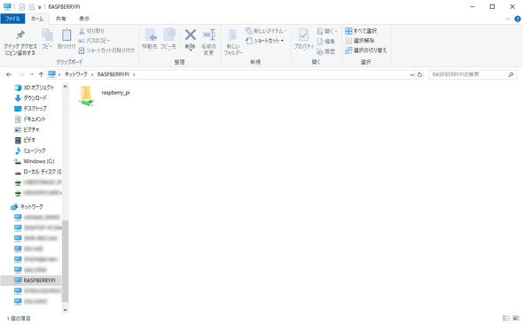Image resolution: width=523 pixels, height=324 pixels.
Task: Collapse the ribbon with the chevron
Action: click(x=508, y=19)
